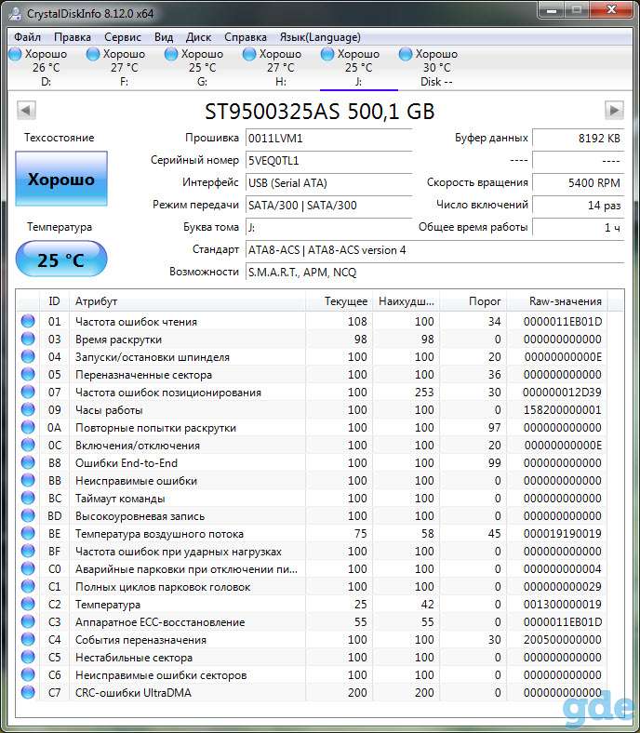Select raw value 158200000001
This screenshot has width=640, height=733.
tap(563, 410)
